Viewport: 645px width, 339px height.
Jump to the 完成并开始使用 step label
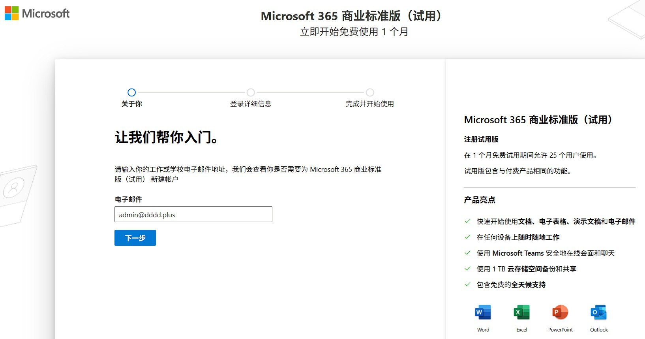(370, 104)
